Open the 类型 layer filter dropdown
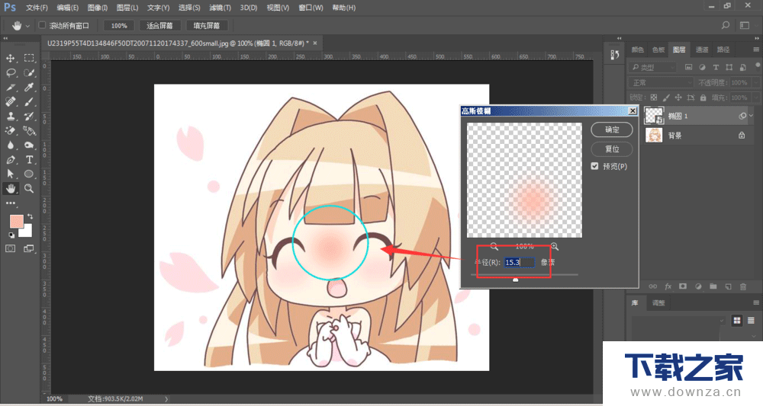This screenshot has height=406, width=763. pyautogui.click(x=652, y=67)
